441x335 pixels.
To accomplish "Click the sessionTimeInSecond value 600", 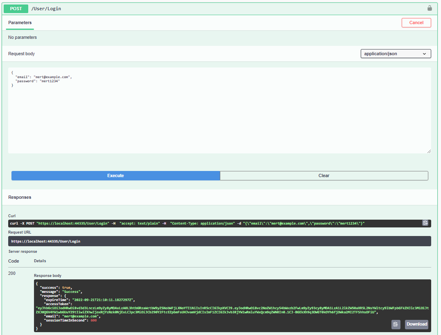I will coord(94,320).
